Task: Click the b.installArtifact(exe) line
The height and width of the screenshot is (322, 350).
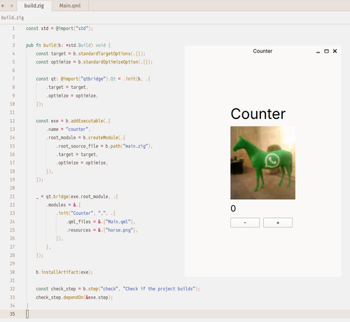Action: (x=64, y=272)
